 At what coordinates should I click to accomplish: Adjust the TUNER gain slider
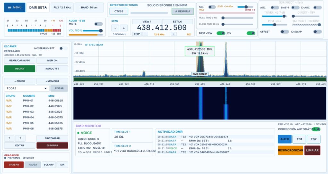[275, 16]
